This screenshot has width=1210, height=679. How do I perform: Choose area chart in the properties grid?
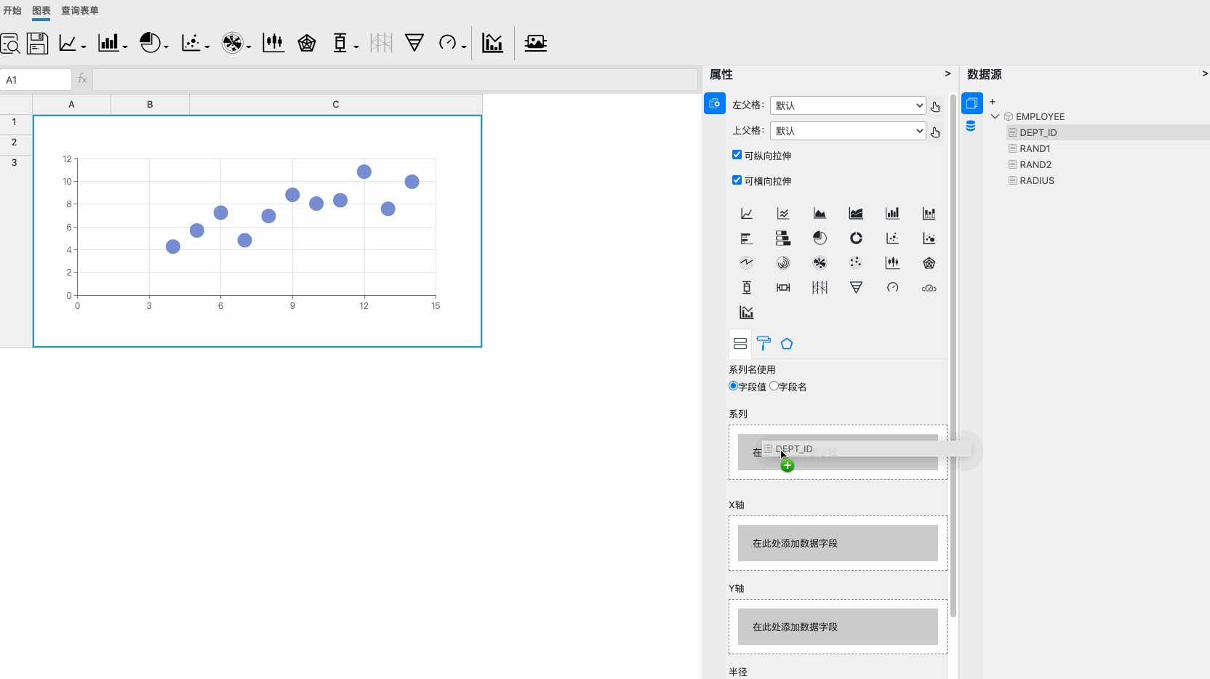click(820, 214)
